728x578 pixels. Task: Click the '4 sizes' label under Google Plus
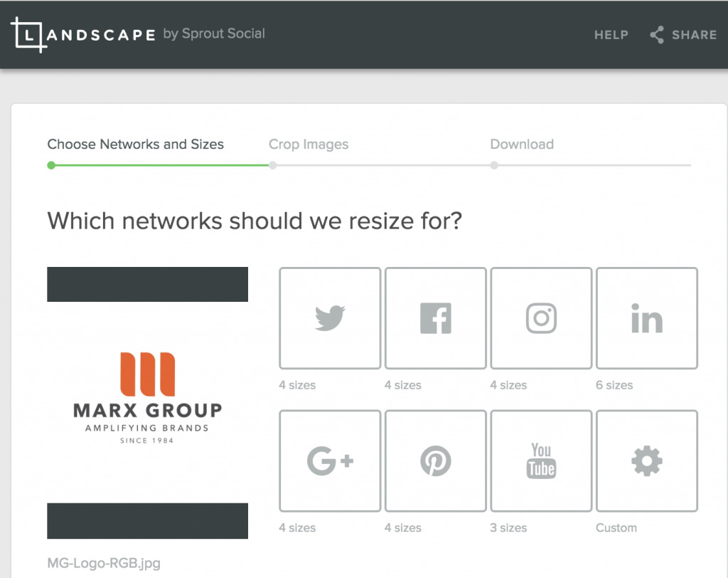(297, 527)
